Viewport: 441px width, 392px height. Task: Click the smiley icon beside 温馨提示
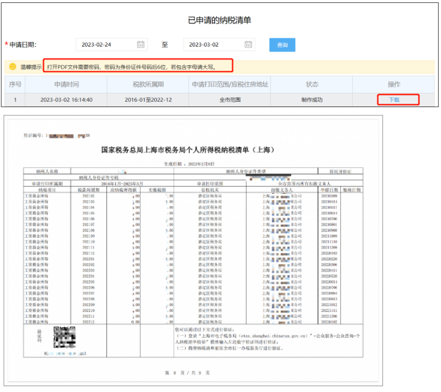(13, 66)
